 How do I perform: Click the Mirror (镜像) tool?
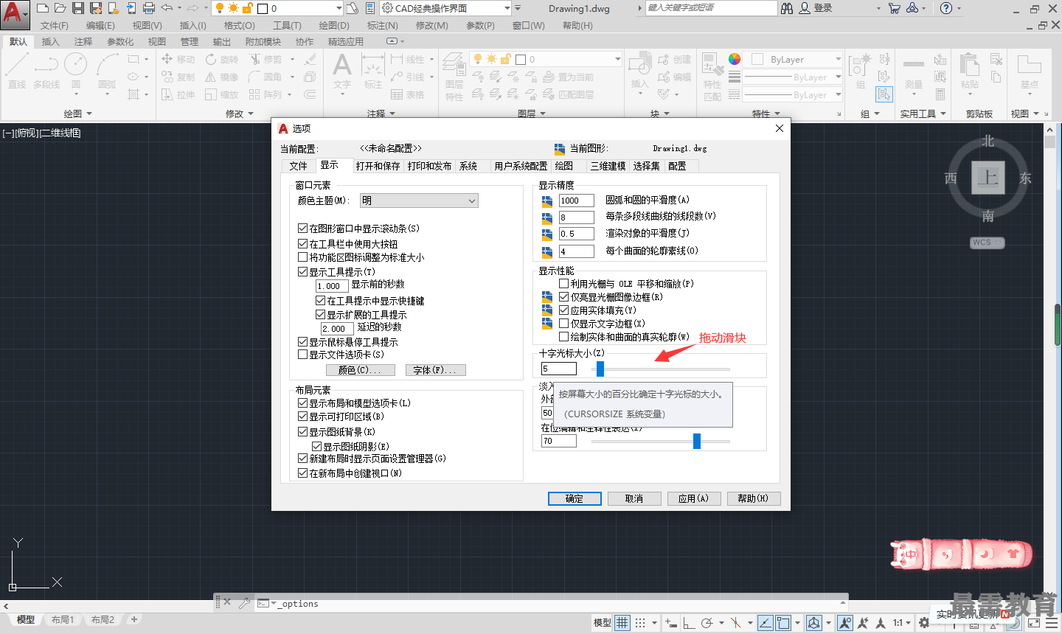point(222,77)
